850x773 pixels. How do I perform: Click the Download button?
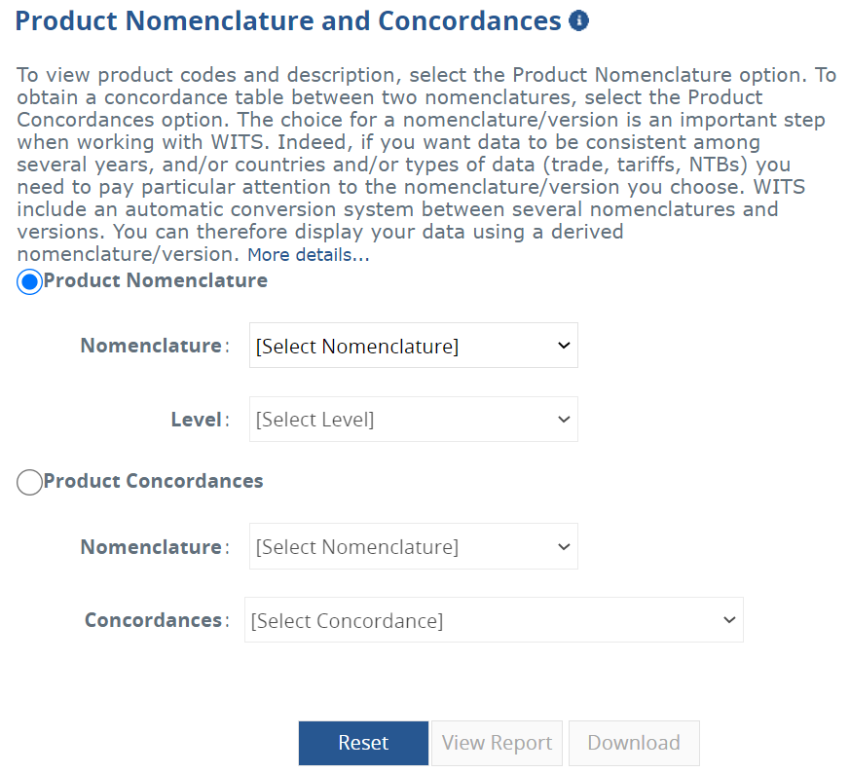click(x=634, y=743)
